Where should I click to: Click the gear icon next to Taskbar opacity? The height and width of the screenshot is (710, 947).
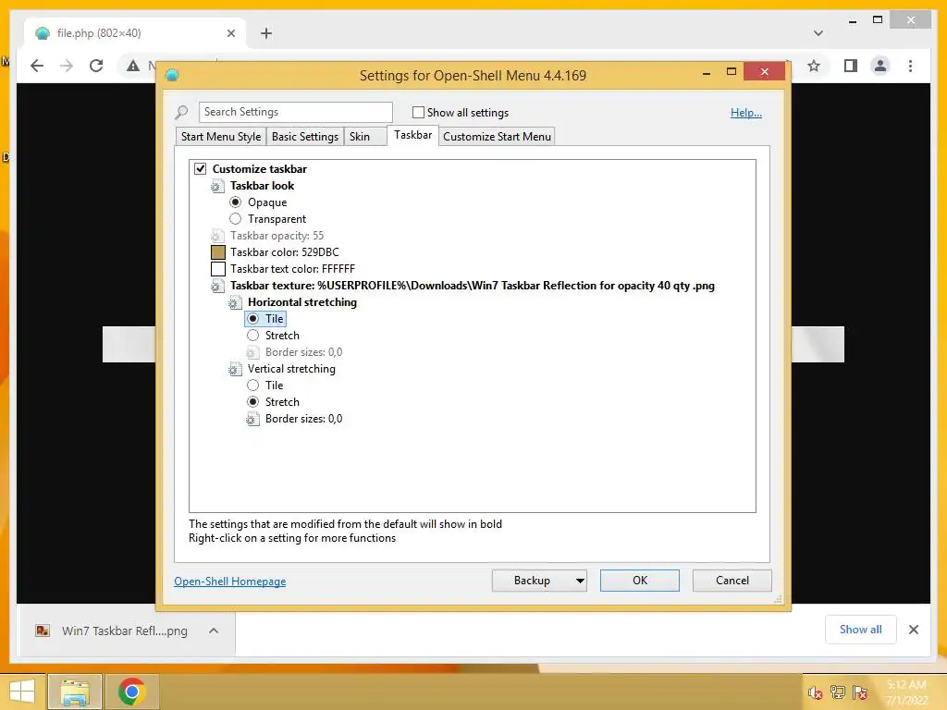pyautogui.click(x=217, y=236)
